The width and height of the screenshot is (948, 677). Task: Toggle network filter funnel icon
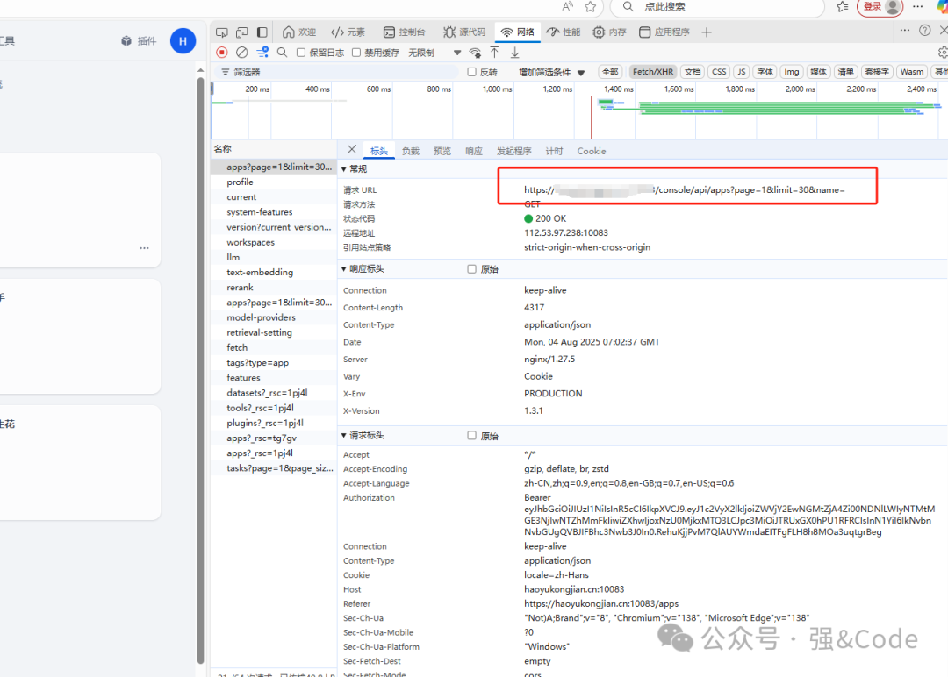tap(262, 53)
